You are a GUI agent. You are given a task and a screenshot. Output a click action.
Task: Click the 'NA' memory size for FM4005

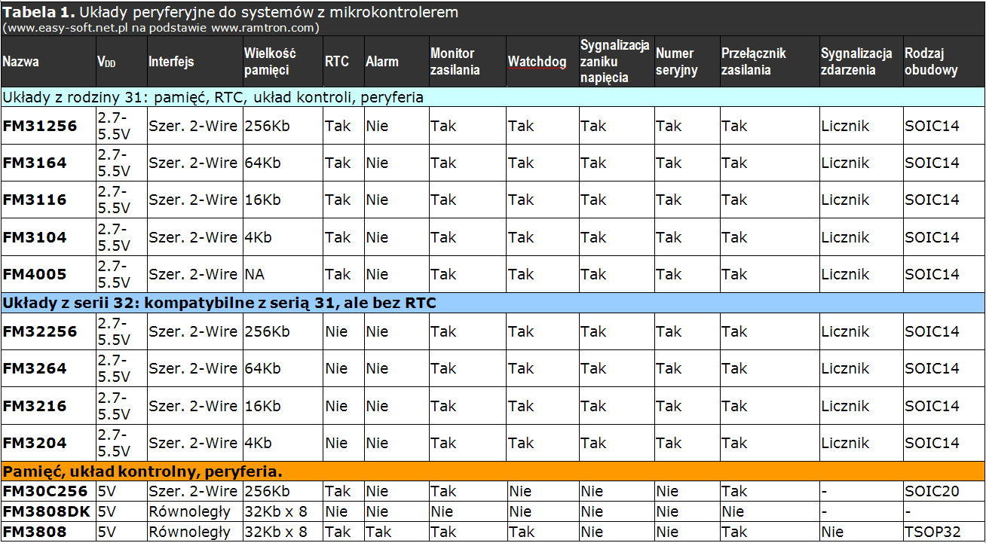283,274
